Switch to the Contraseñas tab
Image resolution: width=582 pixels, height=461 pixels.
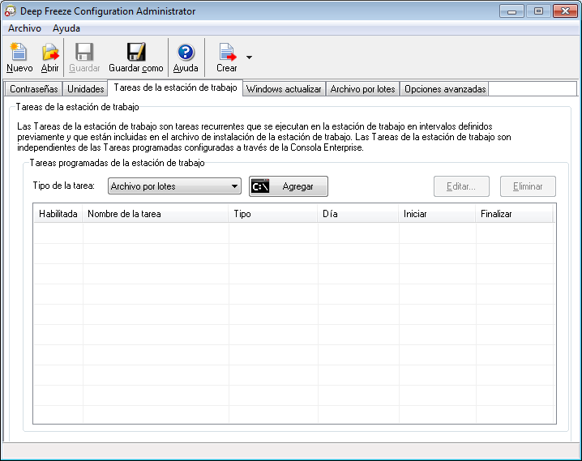33,89
